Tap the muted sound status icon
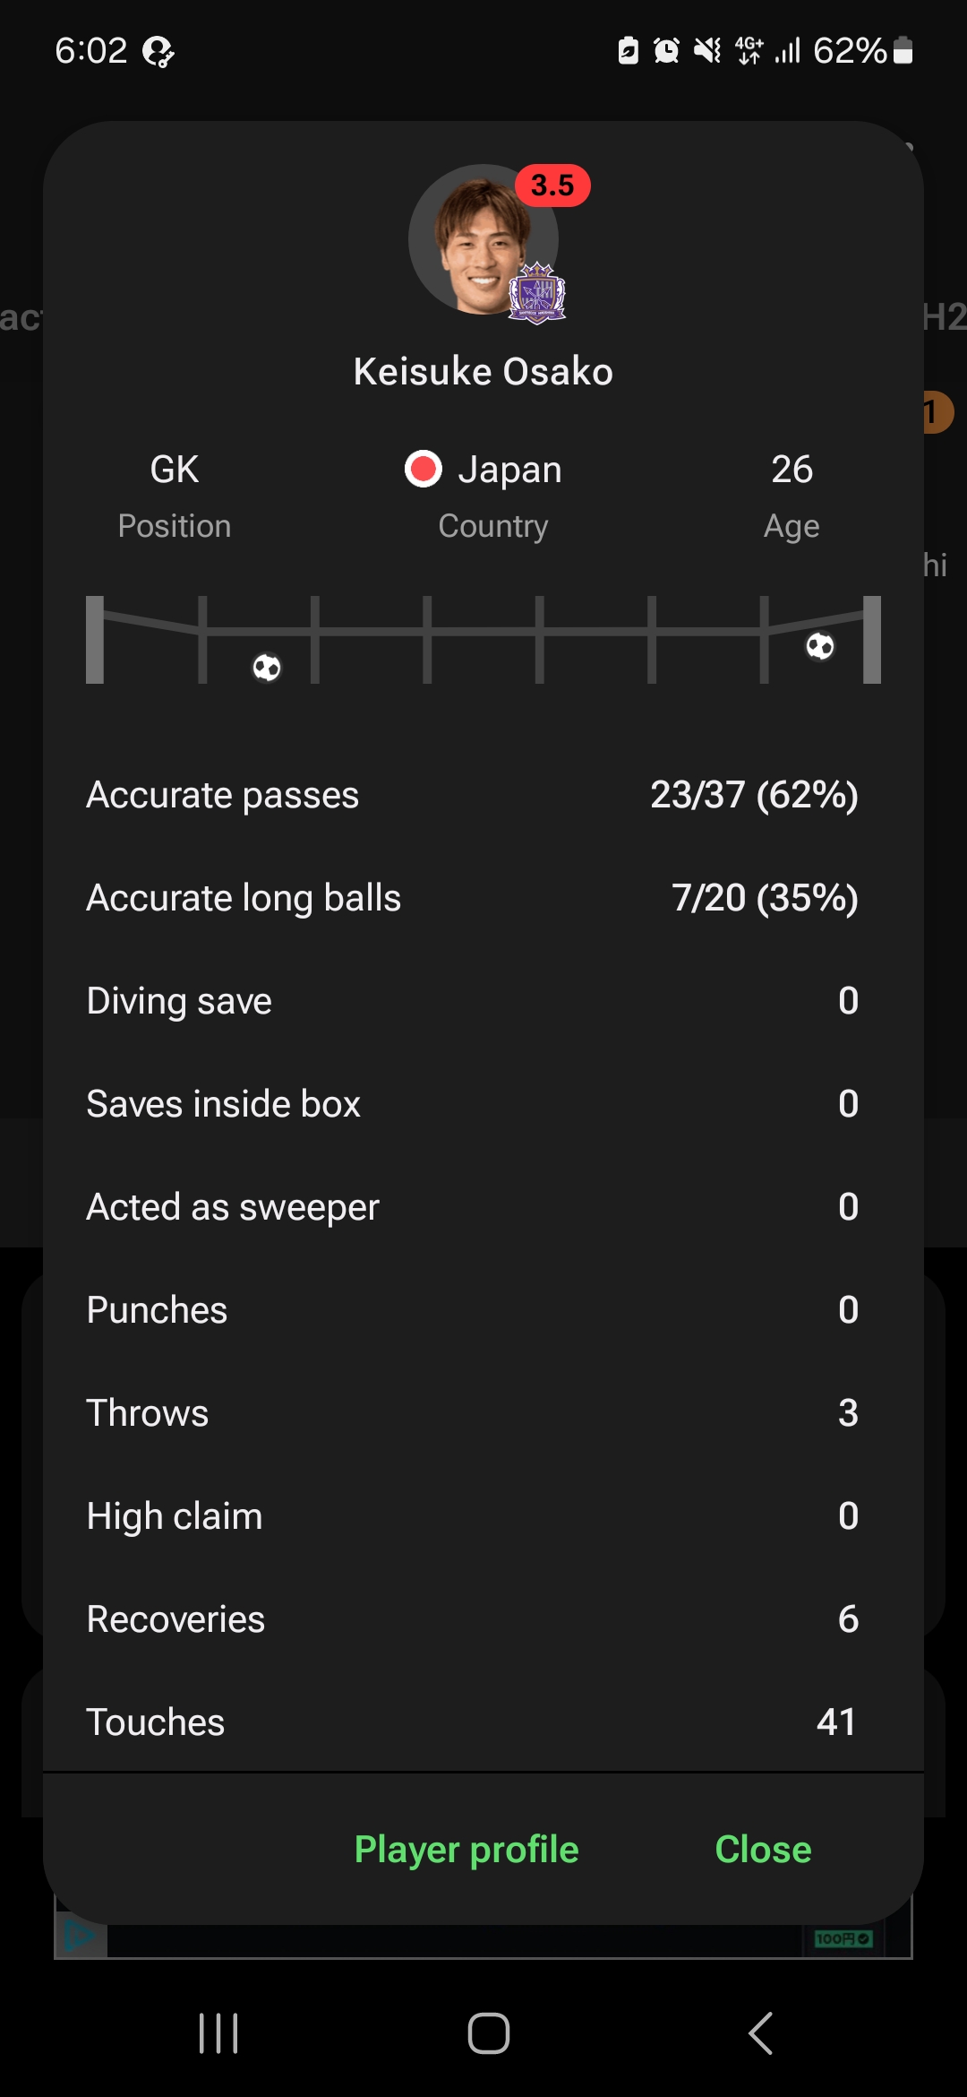Image resolution: width=967 pixels, height=2097 pixels. pos(706,50)
